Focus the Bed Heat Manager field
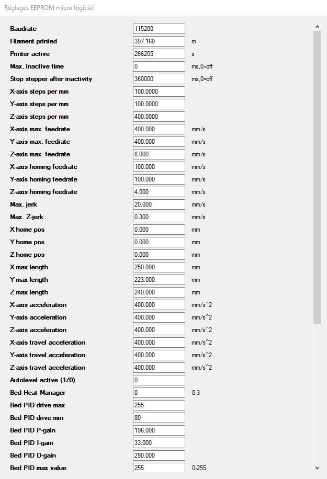 coord(159,392)
